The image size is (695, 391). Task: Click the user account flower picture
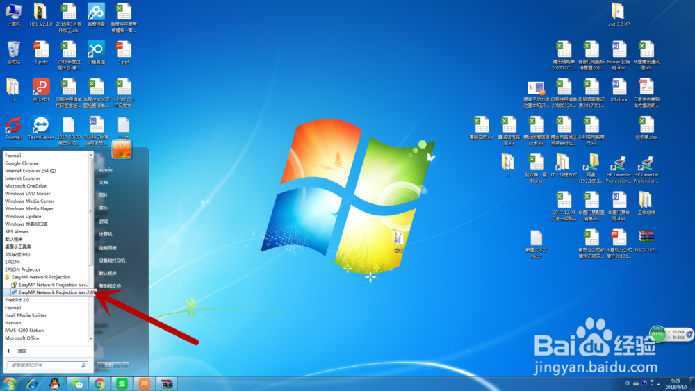121,149
